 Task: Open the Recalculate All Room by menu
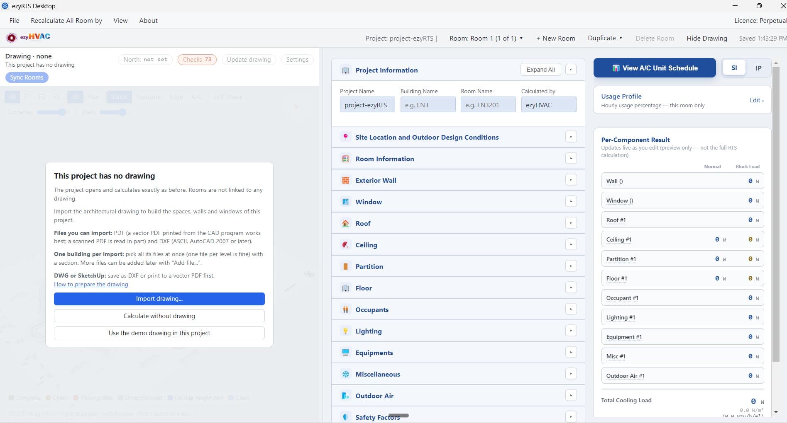[66, 20]
